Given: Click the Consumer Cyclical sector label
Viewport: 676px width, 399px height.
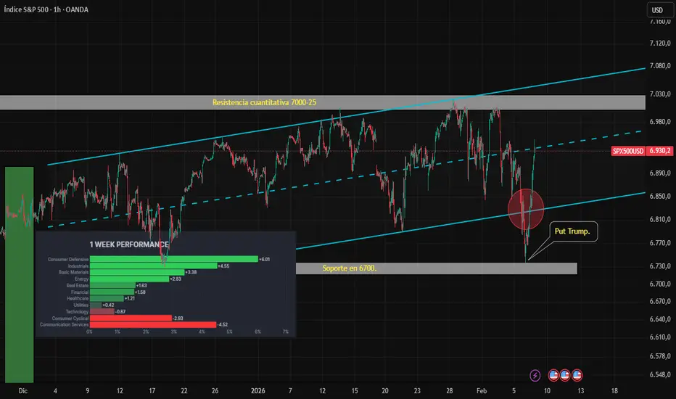Looking at the screenshot, I should click(x=70, y=318).
